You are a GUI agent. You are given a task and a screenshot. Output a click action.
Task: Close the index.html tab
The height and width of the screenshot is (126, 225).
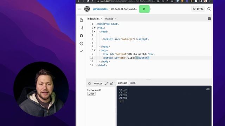[101, 19]
